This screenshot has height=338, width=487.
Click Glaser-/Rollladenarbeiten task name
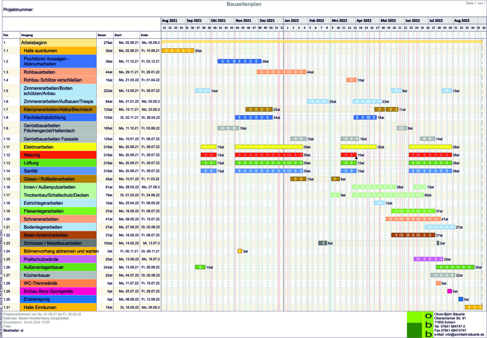50,179
